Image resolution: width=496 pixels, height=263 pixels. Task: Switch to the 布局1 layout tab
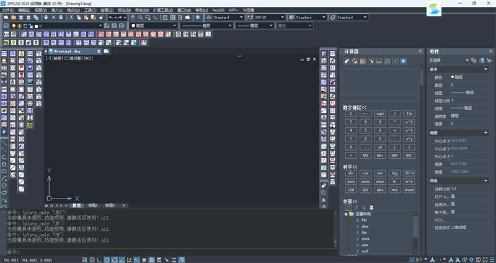(93, 205)
